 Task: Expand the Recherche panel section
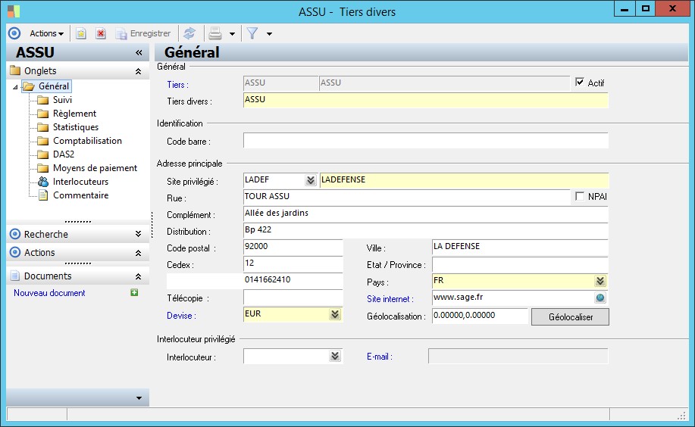tap(137, 235)
